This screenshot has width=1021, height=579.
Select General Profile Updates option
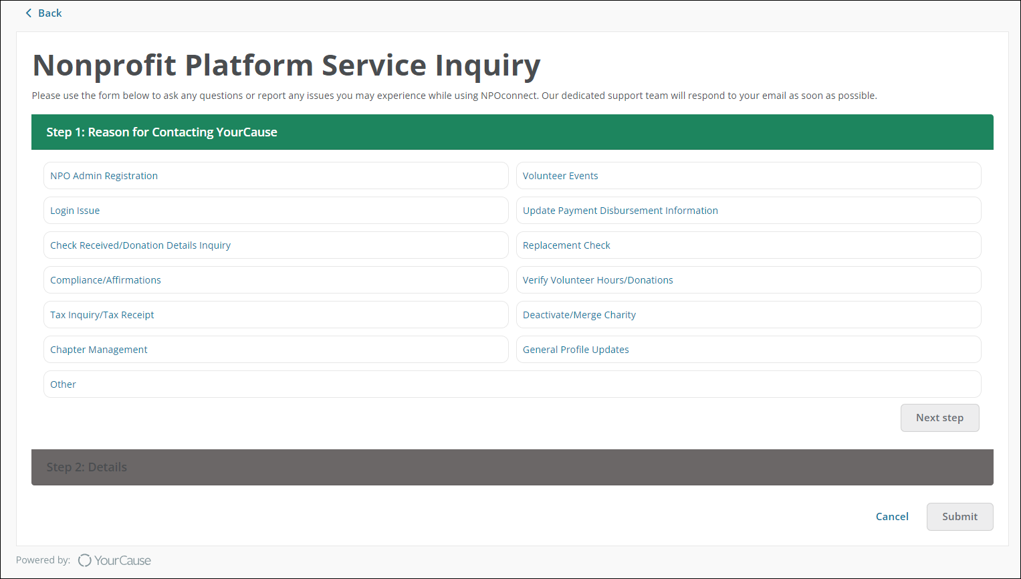[748, 350]
